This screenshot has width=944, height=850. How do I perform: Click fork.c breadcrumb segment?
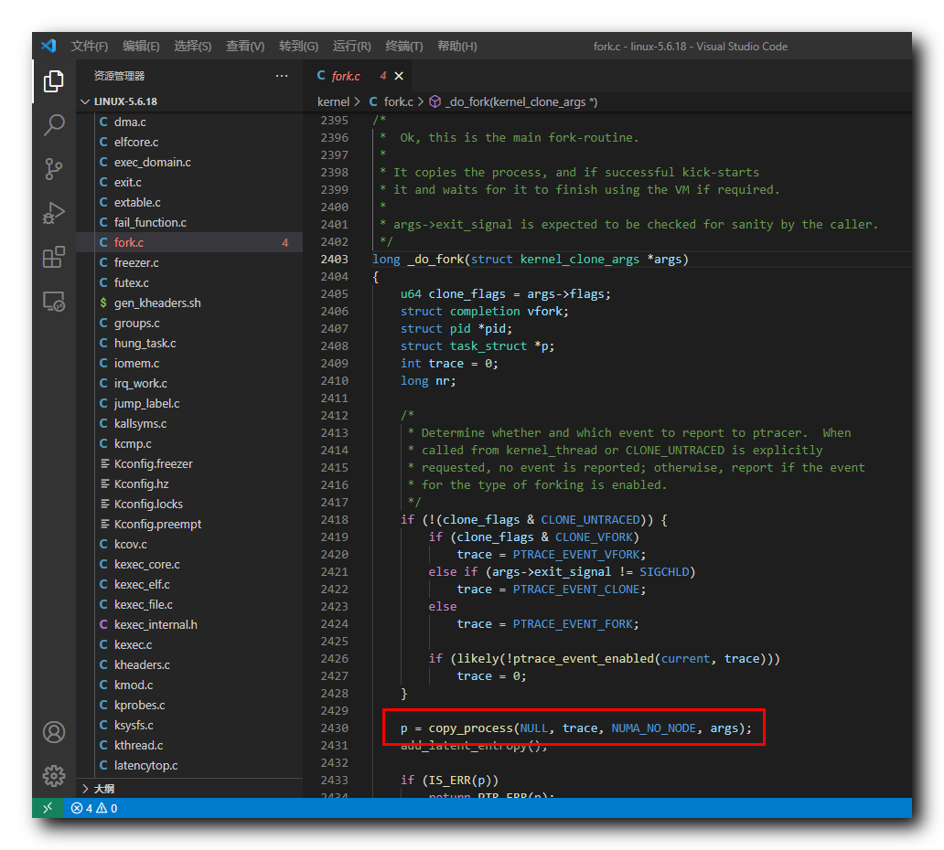pyautogui.click(x=392, y=102)
